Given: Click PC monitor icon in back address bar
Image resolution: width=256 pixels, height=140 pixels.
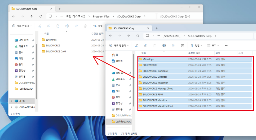Looking at the screenshot, I should click(50, 16).
